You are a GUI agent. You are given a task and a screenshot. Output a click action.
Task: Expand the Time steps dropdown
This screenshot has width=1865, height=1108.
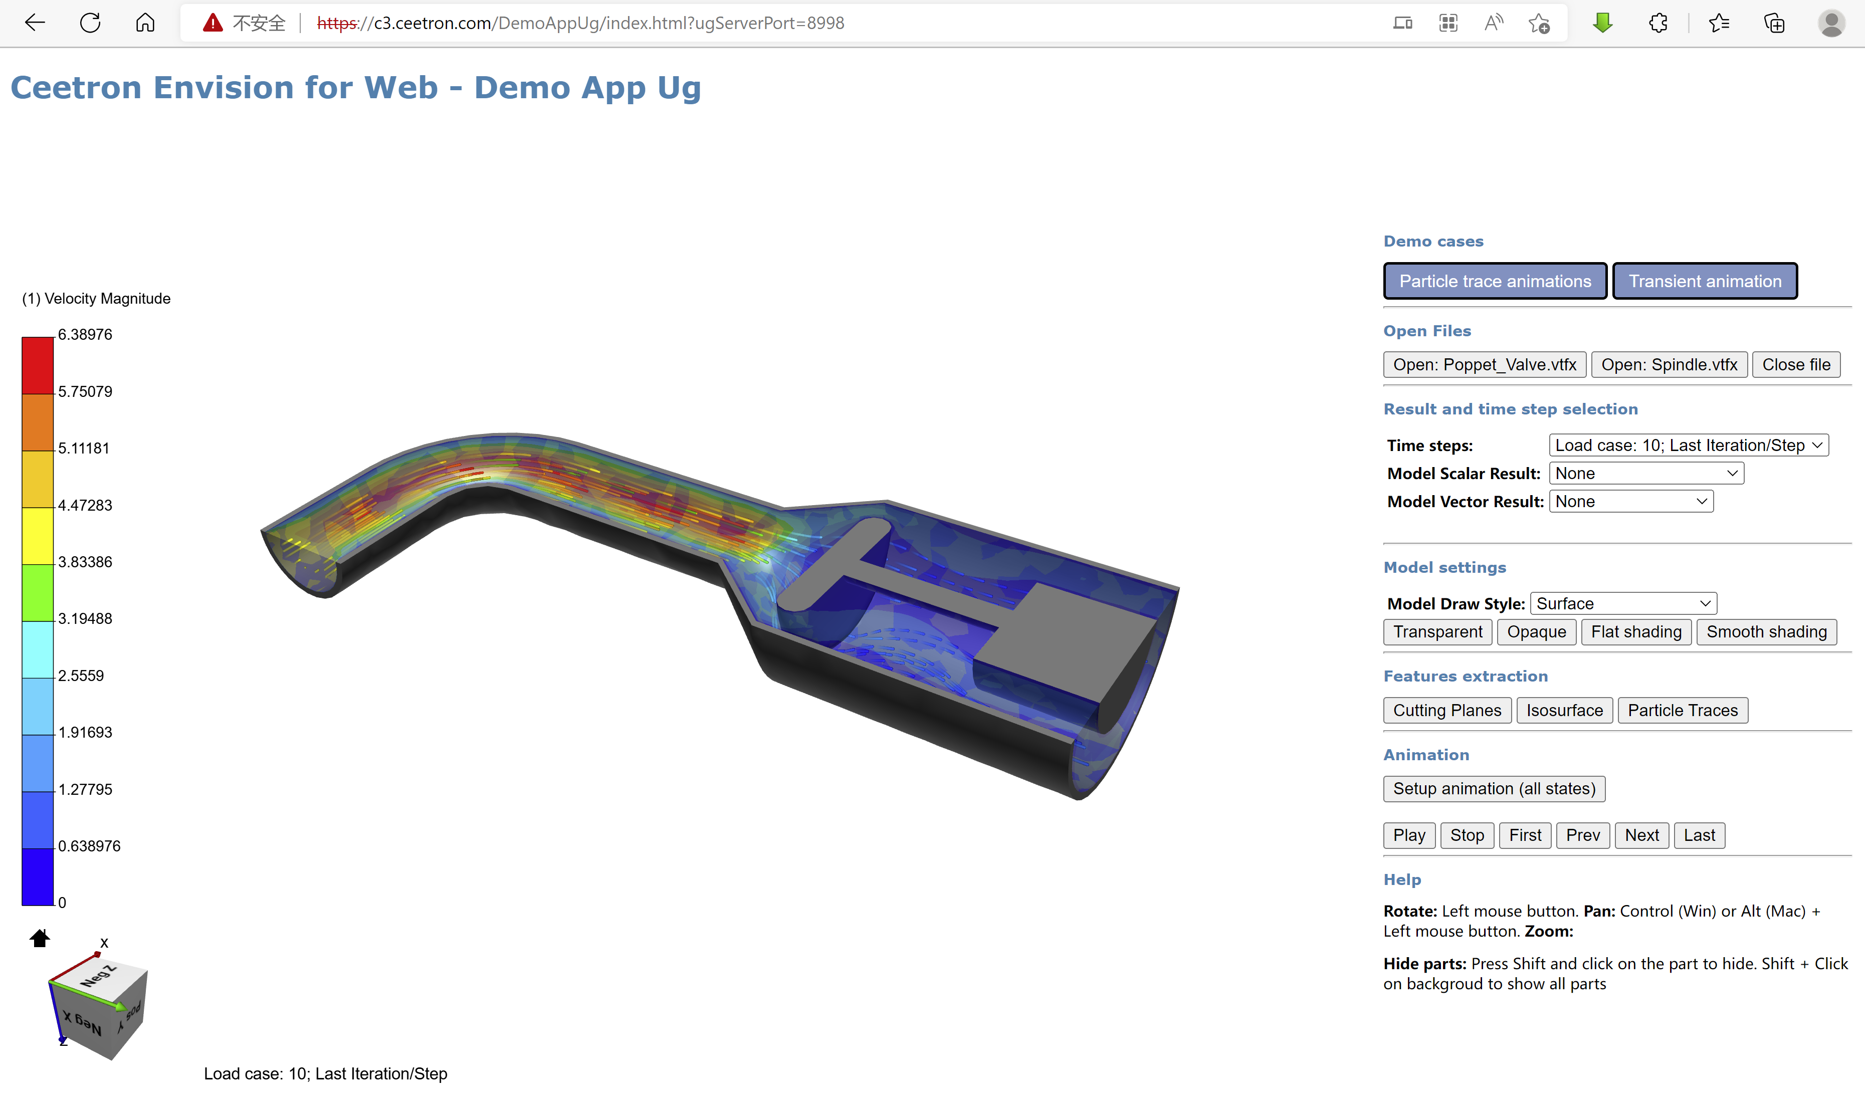[1688, 445]
